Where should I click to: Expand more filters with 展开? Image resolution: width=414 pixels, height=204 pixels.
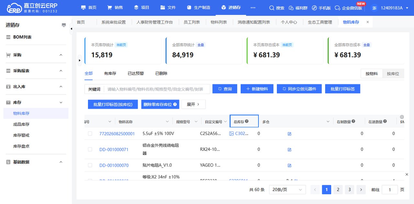193,104
